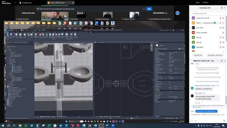Open Windows taskbar search
227x128 pixels.
[x=9, y=126]
